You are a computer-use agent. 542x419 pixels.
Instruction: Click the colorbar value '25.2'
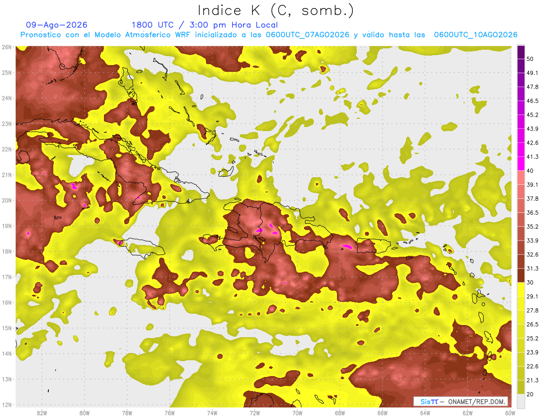point(533,339)
